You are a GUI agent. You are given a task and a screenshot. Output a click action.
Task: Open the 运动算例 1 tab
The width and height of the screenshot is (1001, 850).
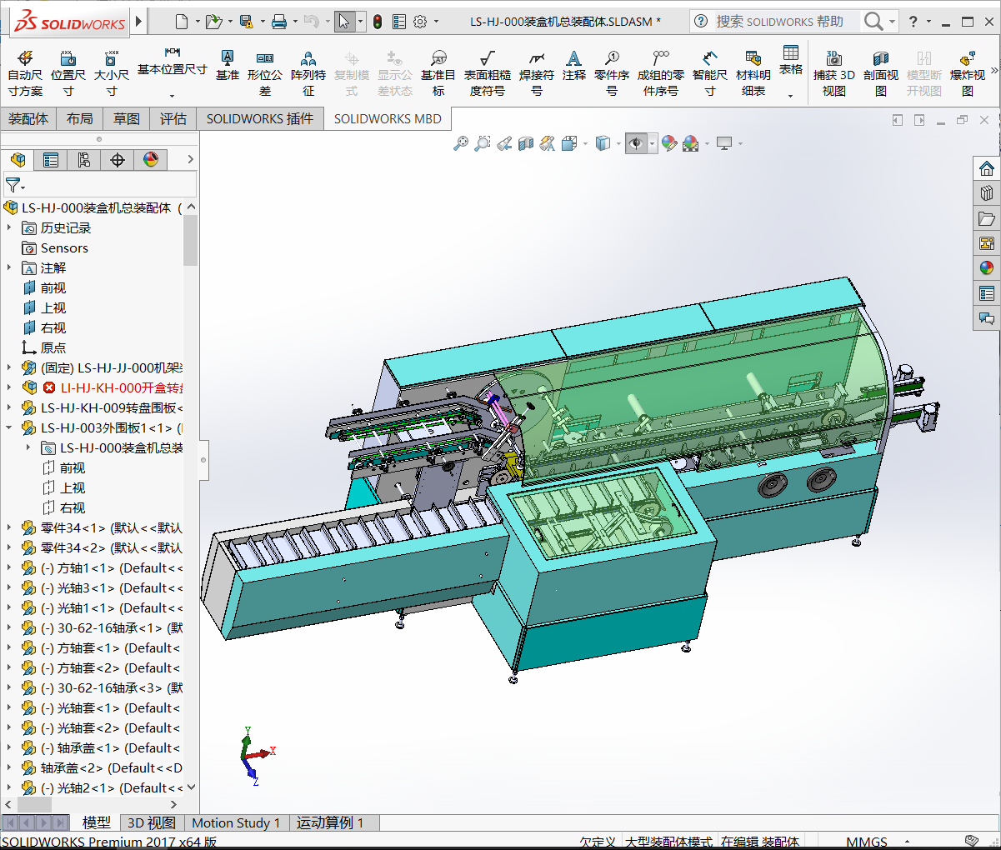pyautogui.click(x=330, y=823)
